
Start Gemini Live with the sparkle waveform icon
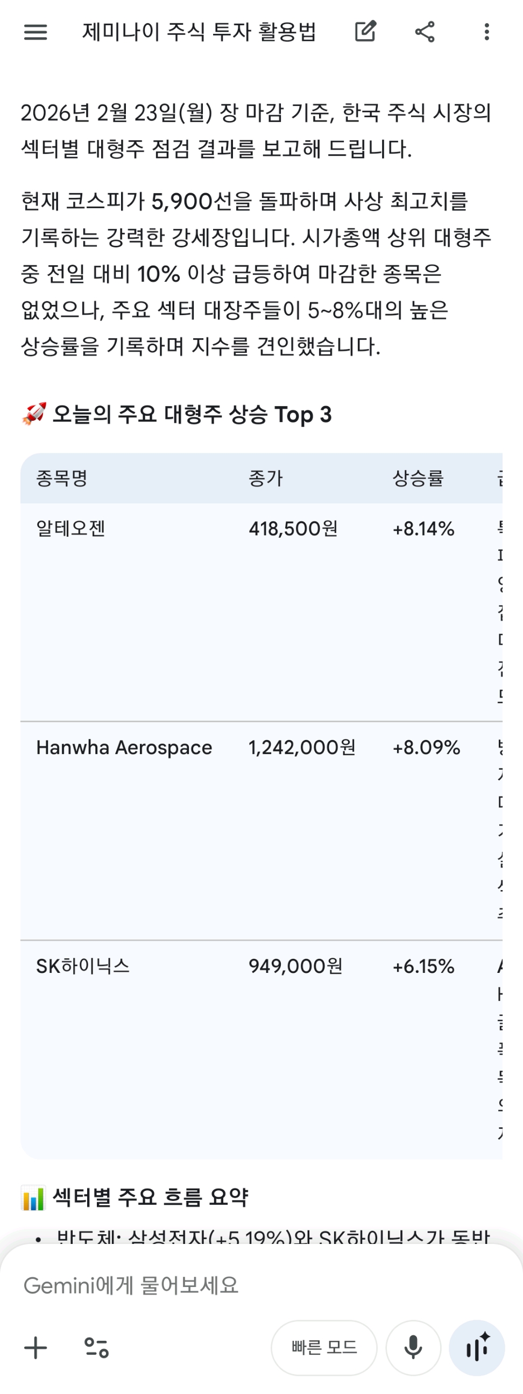477,1347
